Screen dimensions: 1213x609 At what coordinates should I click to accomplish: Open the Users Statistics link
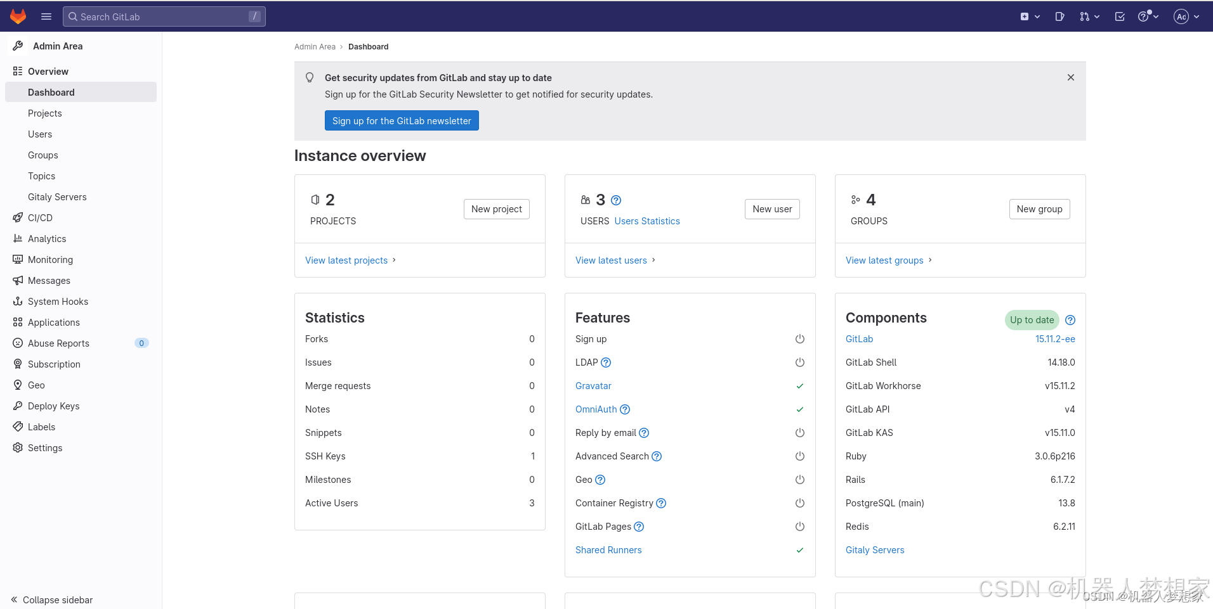coord(647,221)
